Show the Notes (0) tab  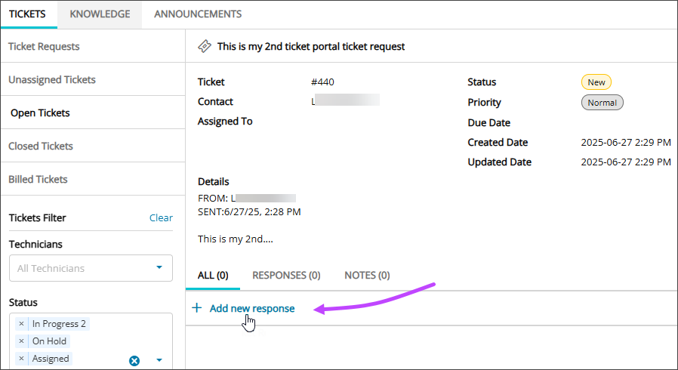click(x=367, y=276)
